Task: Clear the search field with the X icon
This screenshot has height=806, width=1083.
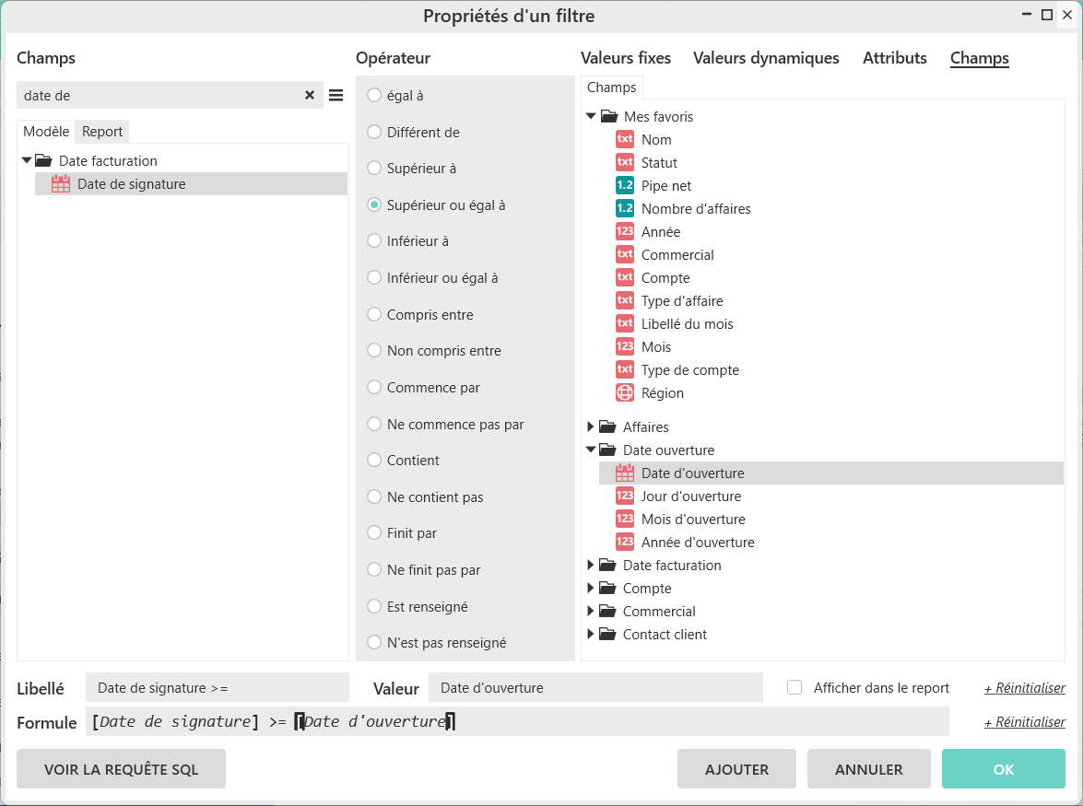Action: click(x=310, y=96)
